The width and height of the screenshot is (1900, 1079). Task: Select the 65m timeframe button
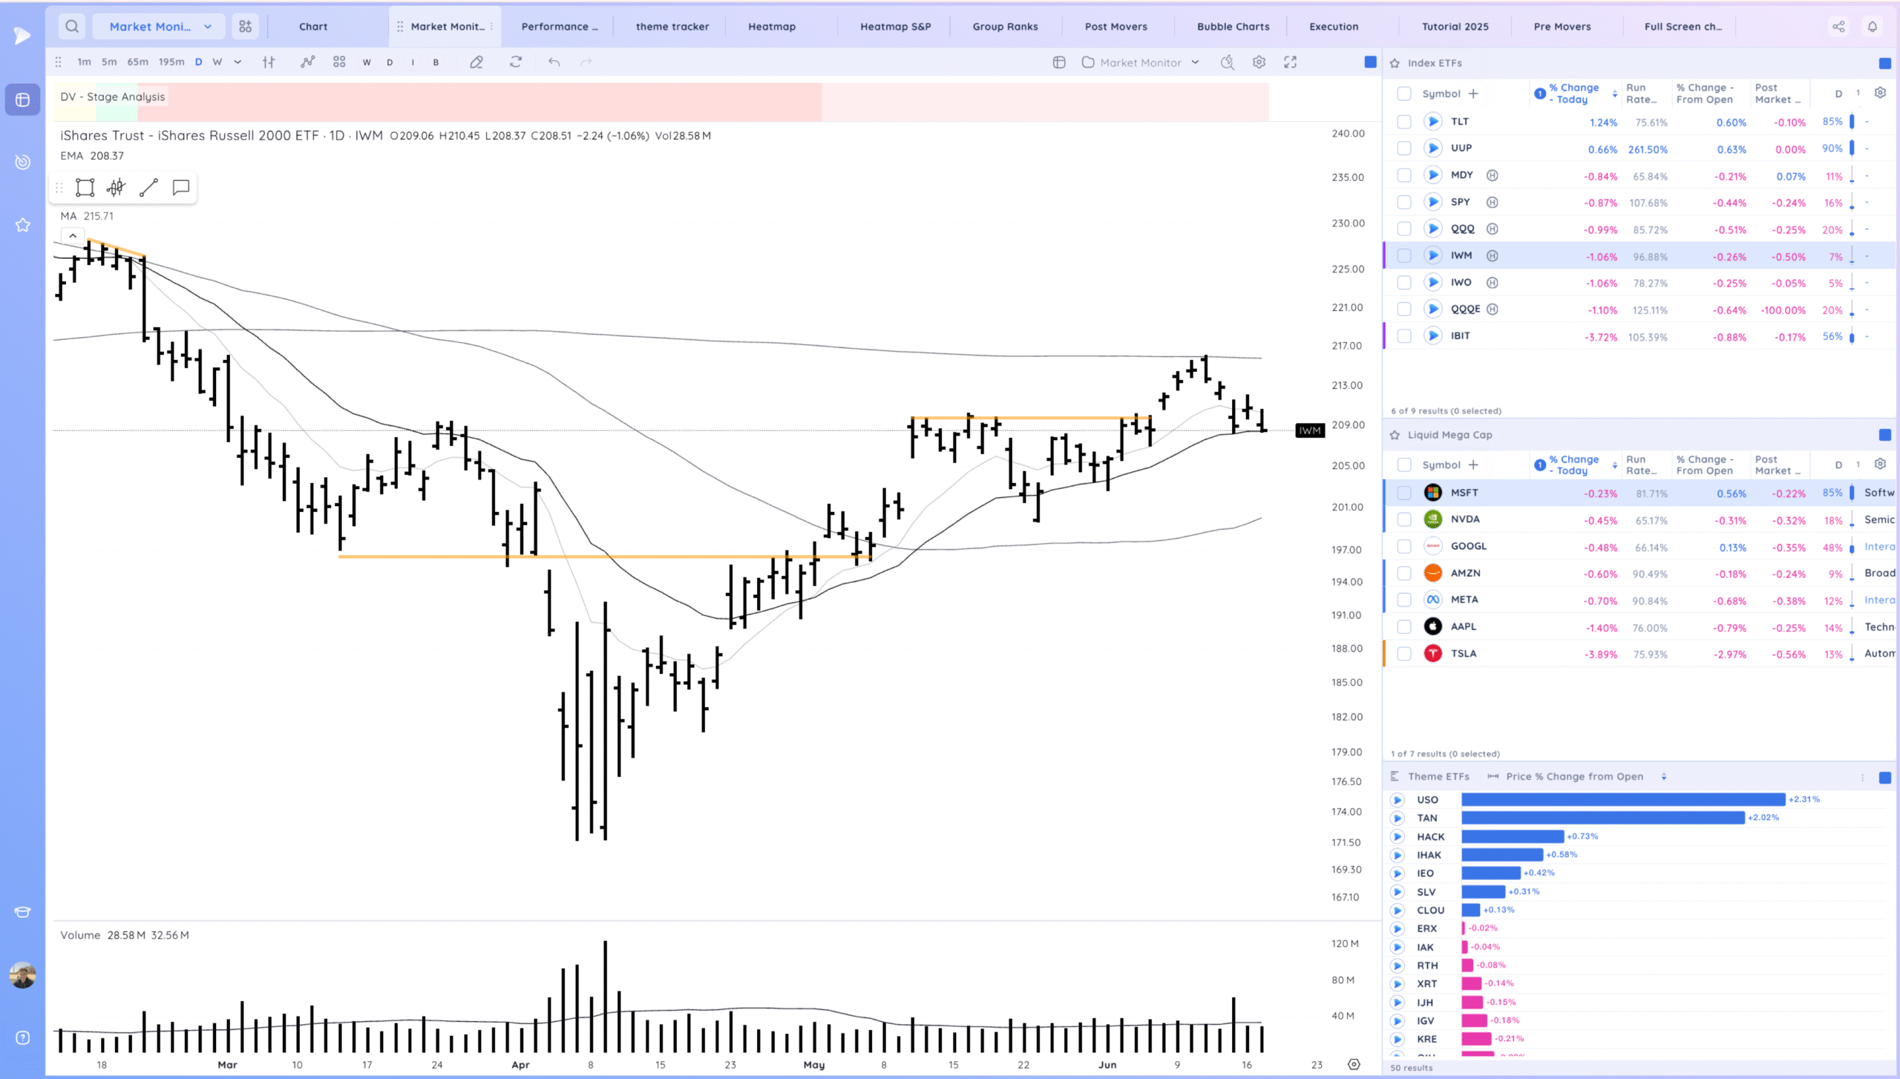pos(137,62)
